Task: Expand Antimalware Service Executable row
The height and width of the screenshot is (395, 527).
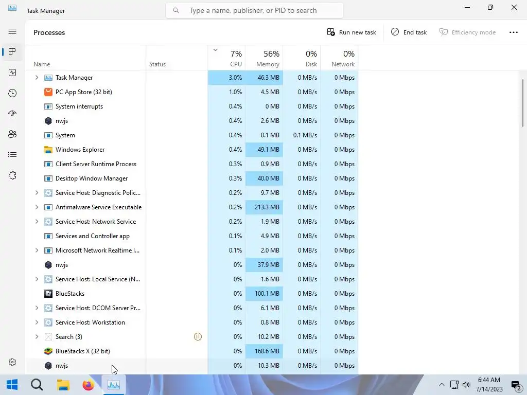Action: (37, 207)
